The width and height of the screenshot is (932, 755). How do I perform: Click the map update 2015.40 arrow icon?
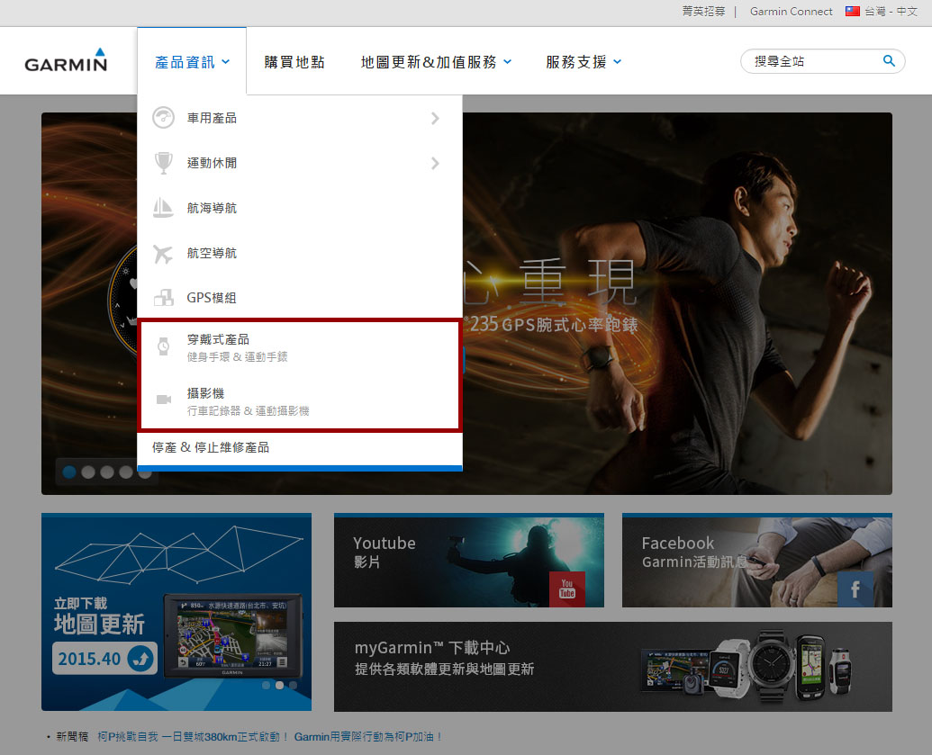tap(140, 658)
